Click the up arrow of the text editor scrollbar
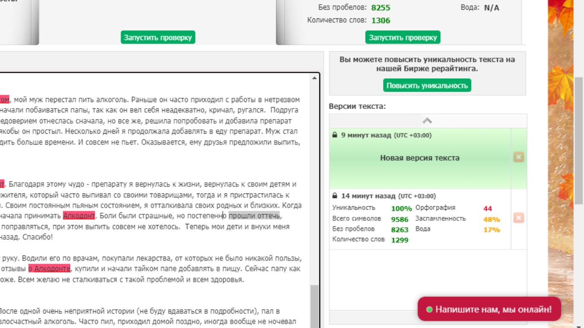This screenshot has height=328, width=584. (315, 78)
